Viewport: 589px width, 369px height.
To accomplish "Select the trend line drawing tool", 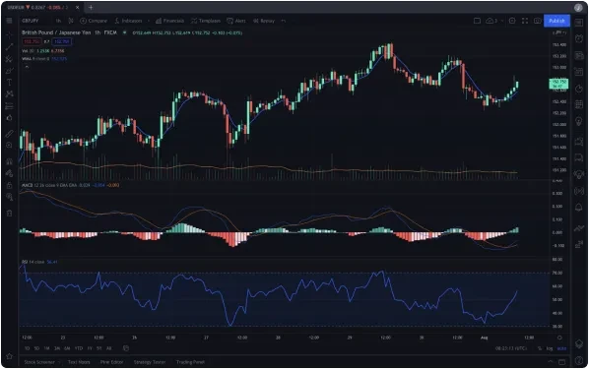I will [10, 47].
